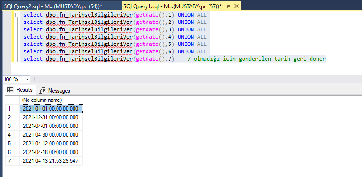The width and height of the screenshot is (362, 177).
Task: Open the Messages tab
Action: 55,91
